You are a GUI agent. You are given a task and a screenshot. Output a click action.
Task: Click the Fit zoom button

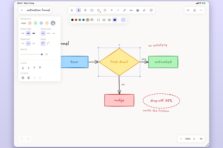pos(201,139)
